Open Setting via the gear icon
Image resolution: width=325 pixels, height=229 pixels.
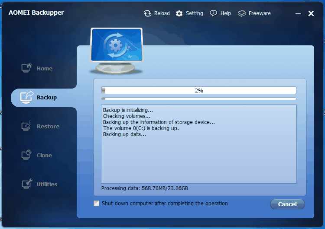pos(179,13)
